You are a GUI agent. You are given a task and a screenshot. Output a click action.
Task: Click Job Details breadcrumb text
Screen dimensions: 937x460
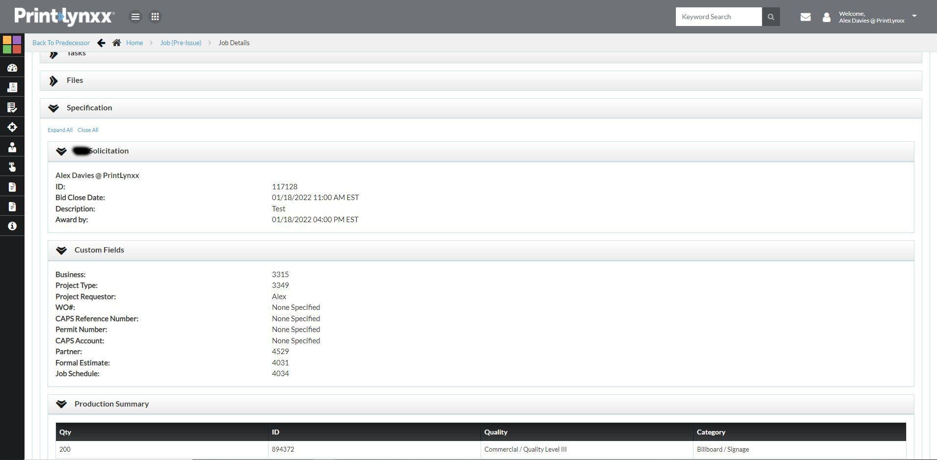pos(234,43)
